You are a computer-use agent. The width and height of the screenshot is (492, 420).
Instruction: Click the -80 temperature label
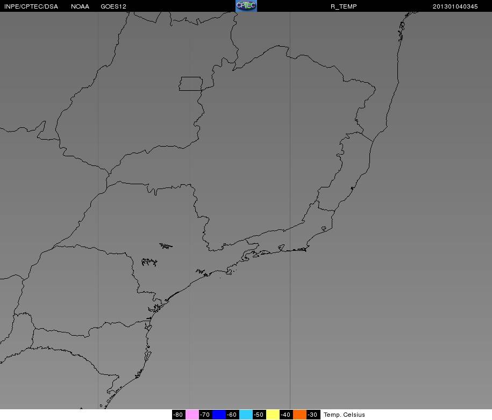coord(178,415)
